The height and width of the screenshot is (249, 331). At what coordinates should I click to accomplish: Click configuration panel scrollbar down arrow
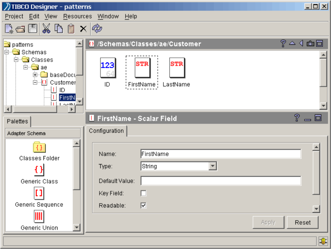tap(316, 209)
